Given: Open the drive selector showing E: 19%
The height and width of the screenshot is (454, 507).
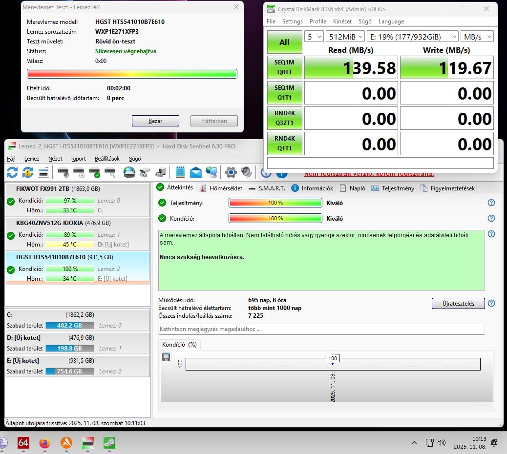Looking at the screenshot, I should coord(413,37).
